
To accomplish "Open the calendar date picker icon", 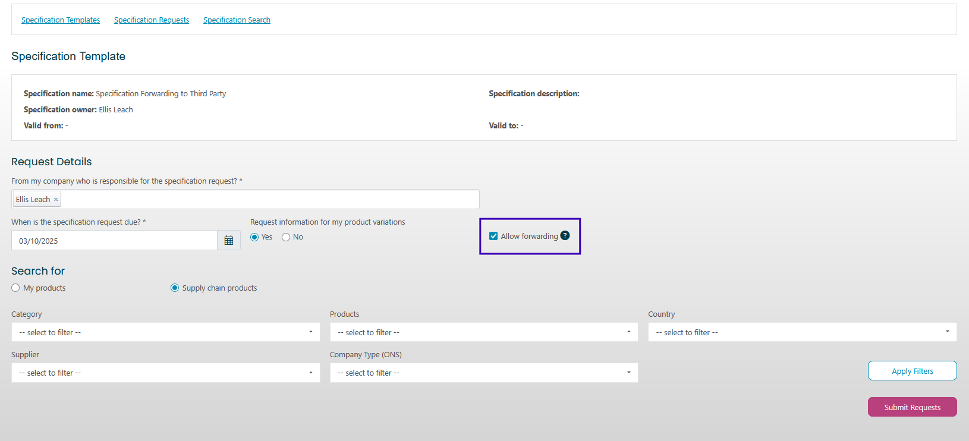I will 229,241.
